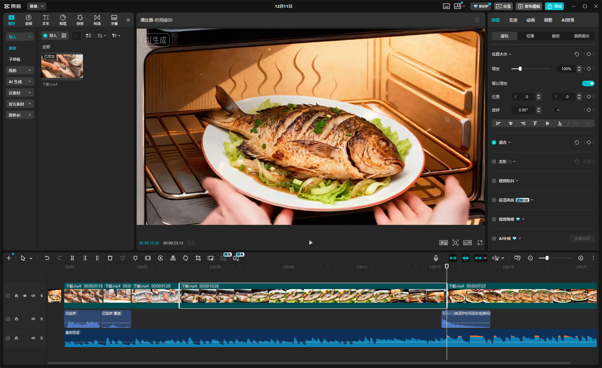Open the Stickers (贴纸) panel

63,20
